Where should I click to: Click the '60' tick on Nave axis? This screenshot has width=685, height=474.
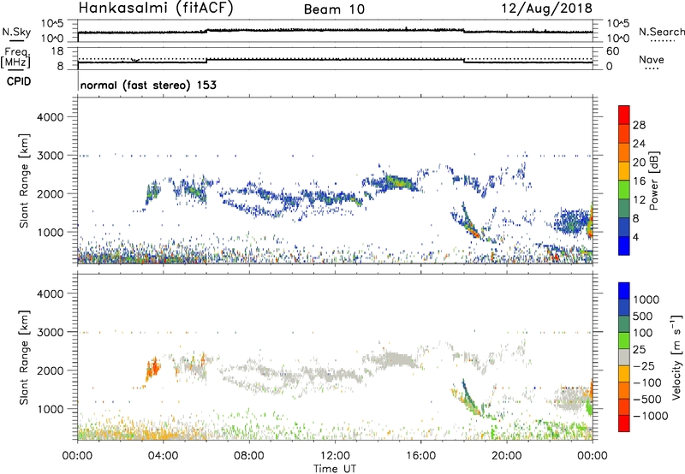tap(613, 51)
